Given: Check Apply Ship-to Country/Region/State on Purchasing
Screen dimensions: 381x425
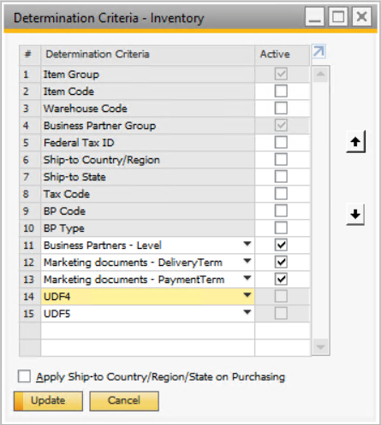Looking at the screenshot, I should (x=24, y=376).
